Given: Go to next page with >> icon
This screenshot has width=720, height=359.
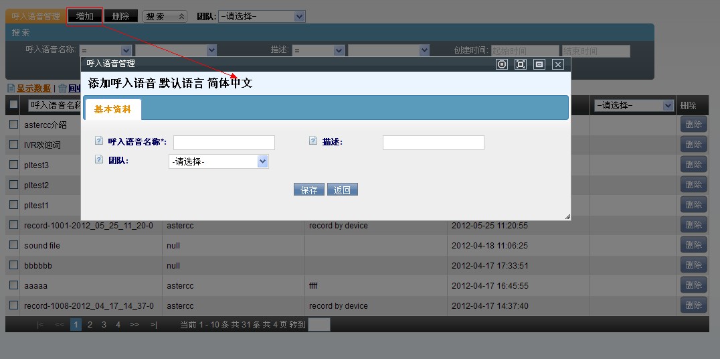Looking at the screenshot, I should point(134,325).
